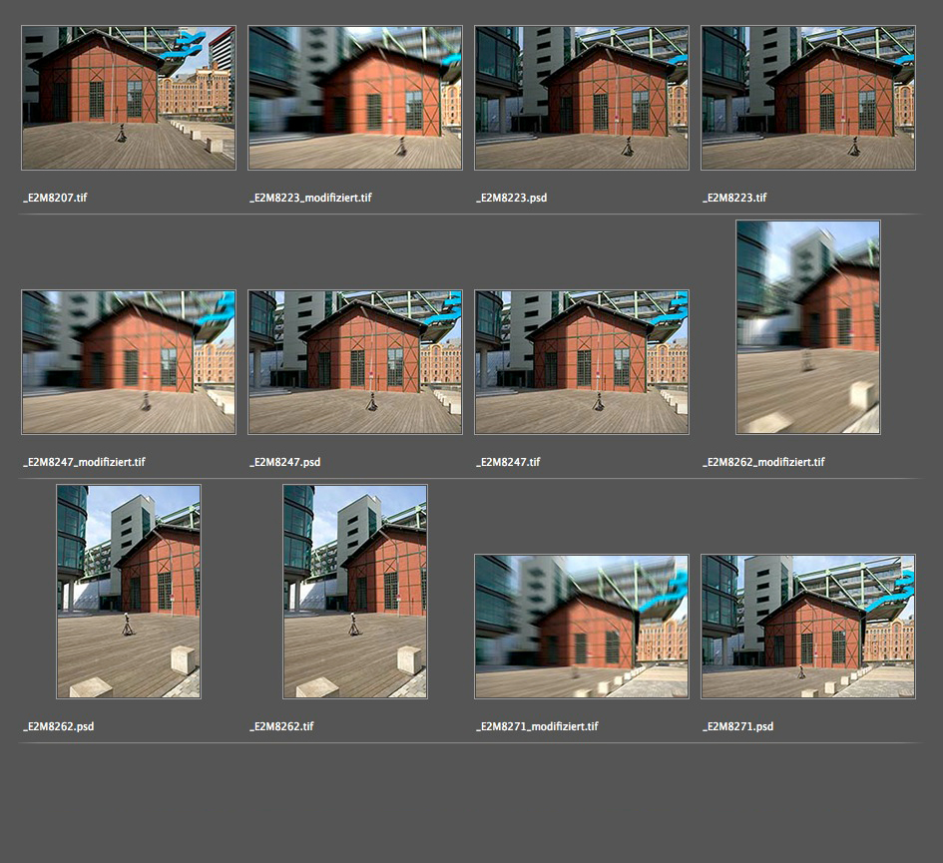
Task: Select the _E2M8247_modifiziert.tif thumbnail image
Action: coord(129,362)
